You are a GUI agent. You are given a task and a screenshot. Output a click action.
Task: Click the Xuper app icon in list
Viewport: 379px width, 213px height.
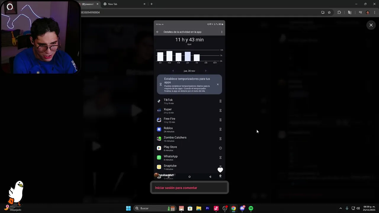pyautogui.click(x=159, y=110)
